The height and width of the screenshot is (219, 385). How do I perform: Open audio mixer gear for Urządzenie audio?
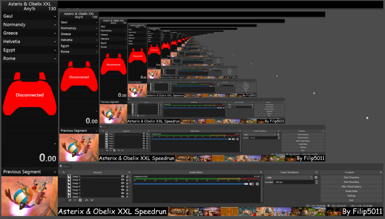(x=257, y=184)
